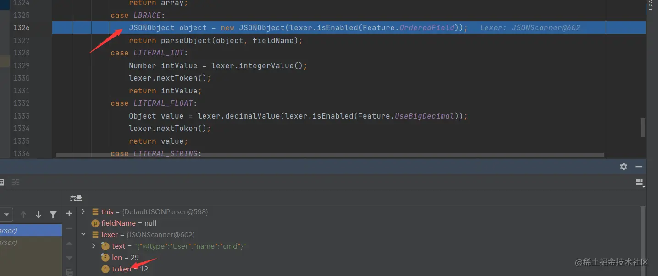Click 'integerValue' method on line 1329

point(266,65)
